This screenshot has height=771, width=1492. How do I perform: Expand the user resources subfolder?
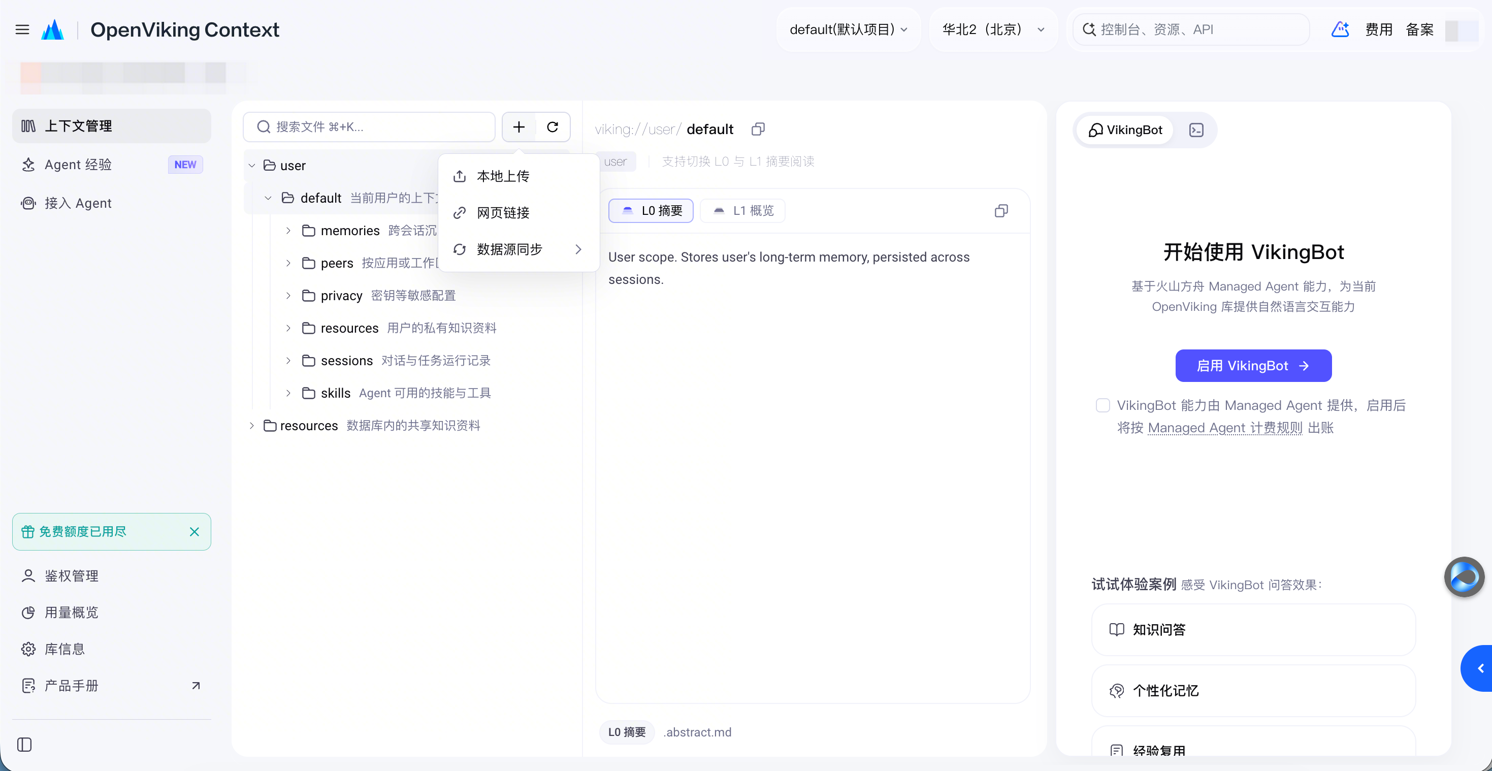click(x=288, y=328)
